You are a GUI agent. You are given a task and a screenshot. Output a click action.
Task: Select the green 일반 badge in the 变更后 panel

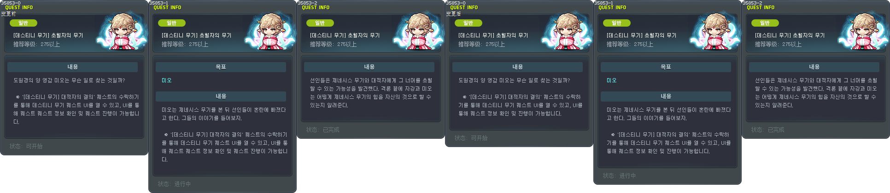[x=468, y=23]
